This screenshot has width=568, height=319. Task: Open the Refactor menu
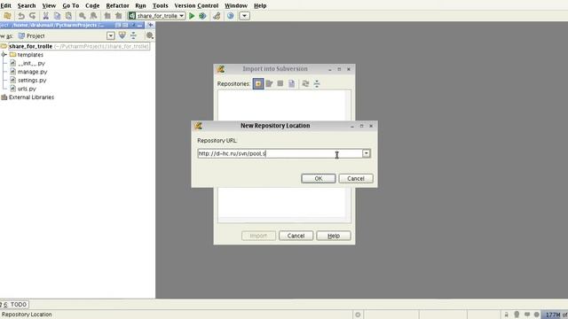pyautogui.click(x=117, y=6)
